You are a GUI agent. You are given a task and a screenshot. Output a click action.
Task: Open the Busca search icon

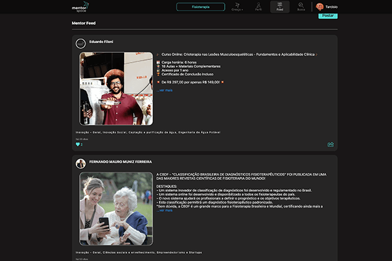(301, 7)
